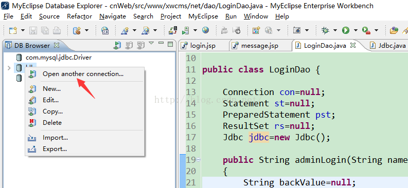
Task: Open the File menu
Action: pos(8,16)
